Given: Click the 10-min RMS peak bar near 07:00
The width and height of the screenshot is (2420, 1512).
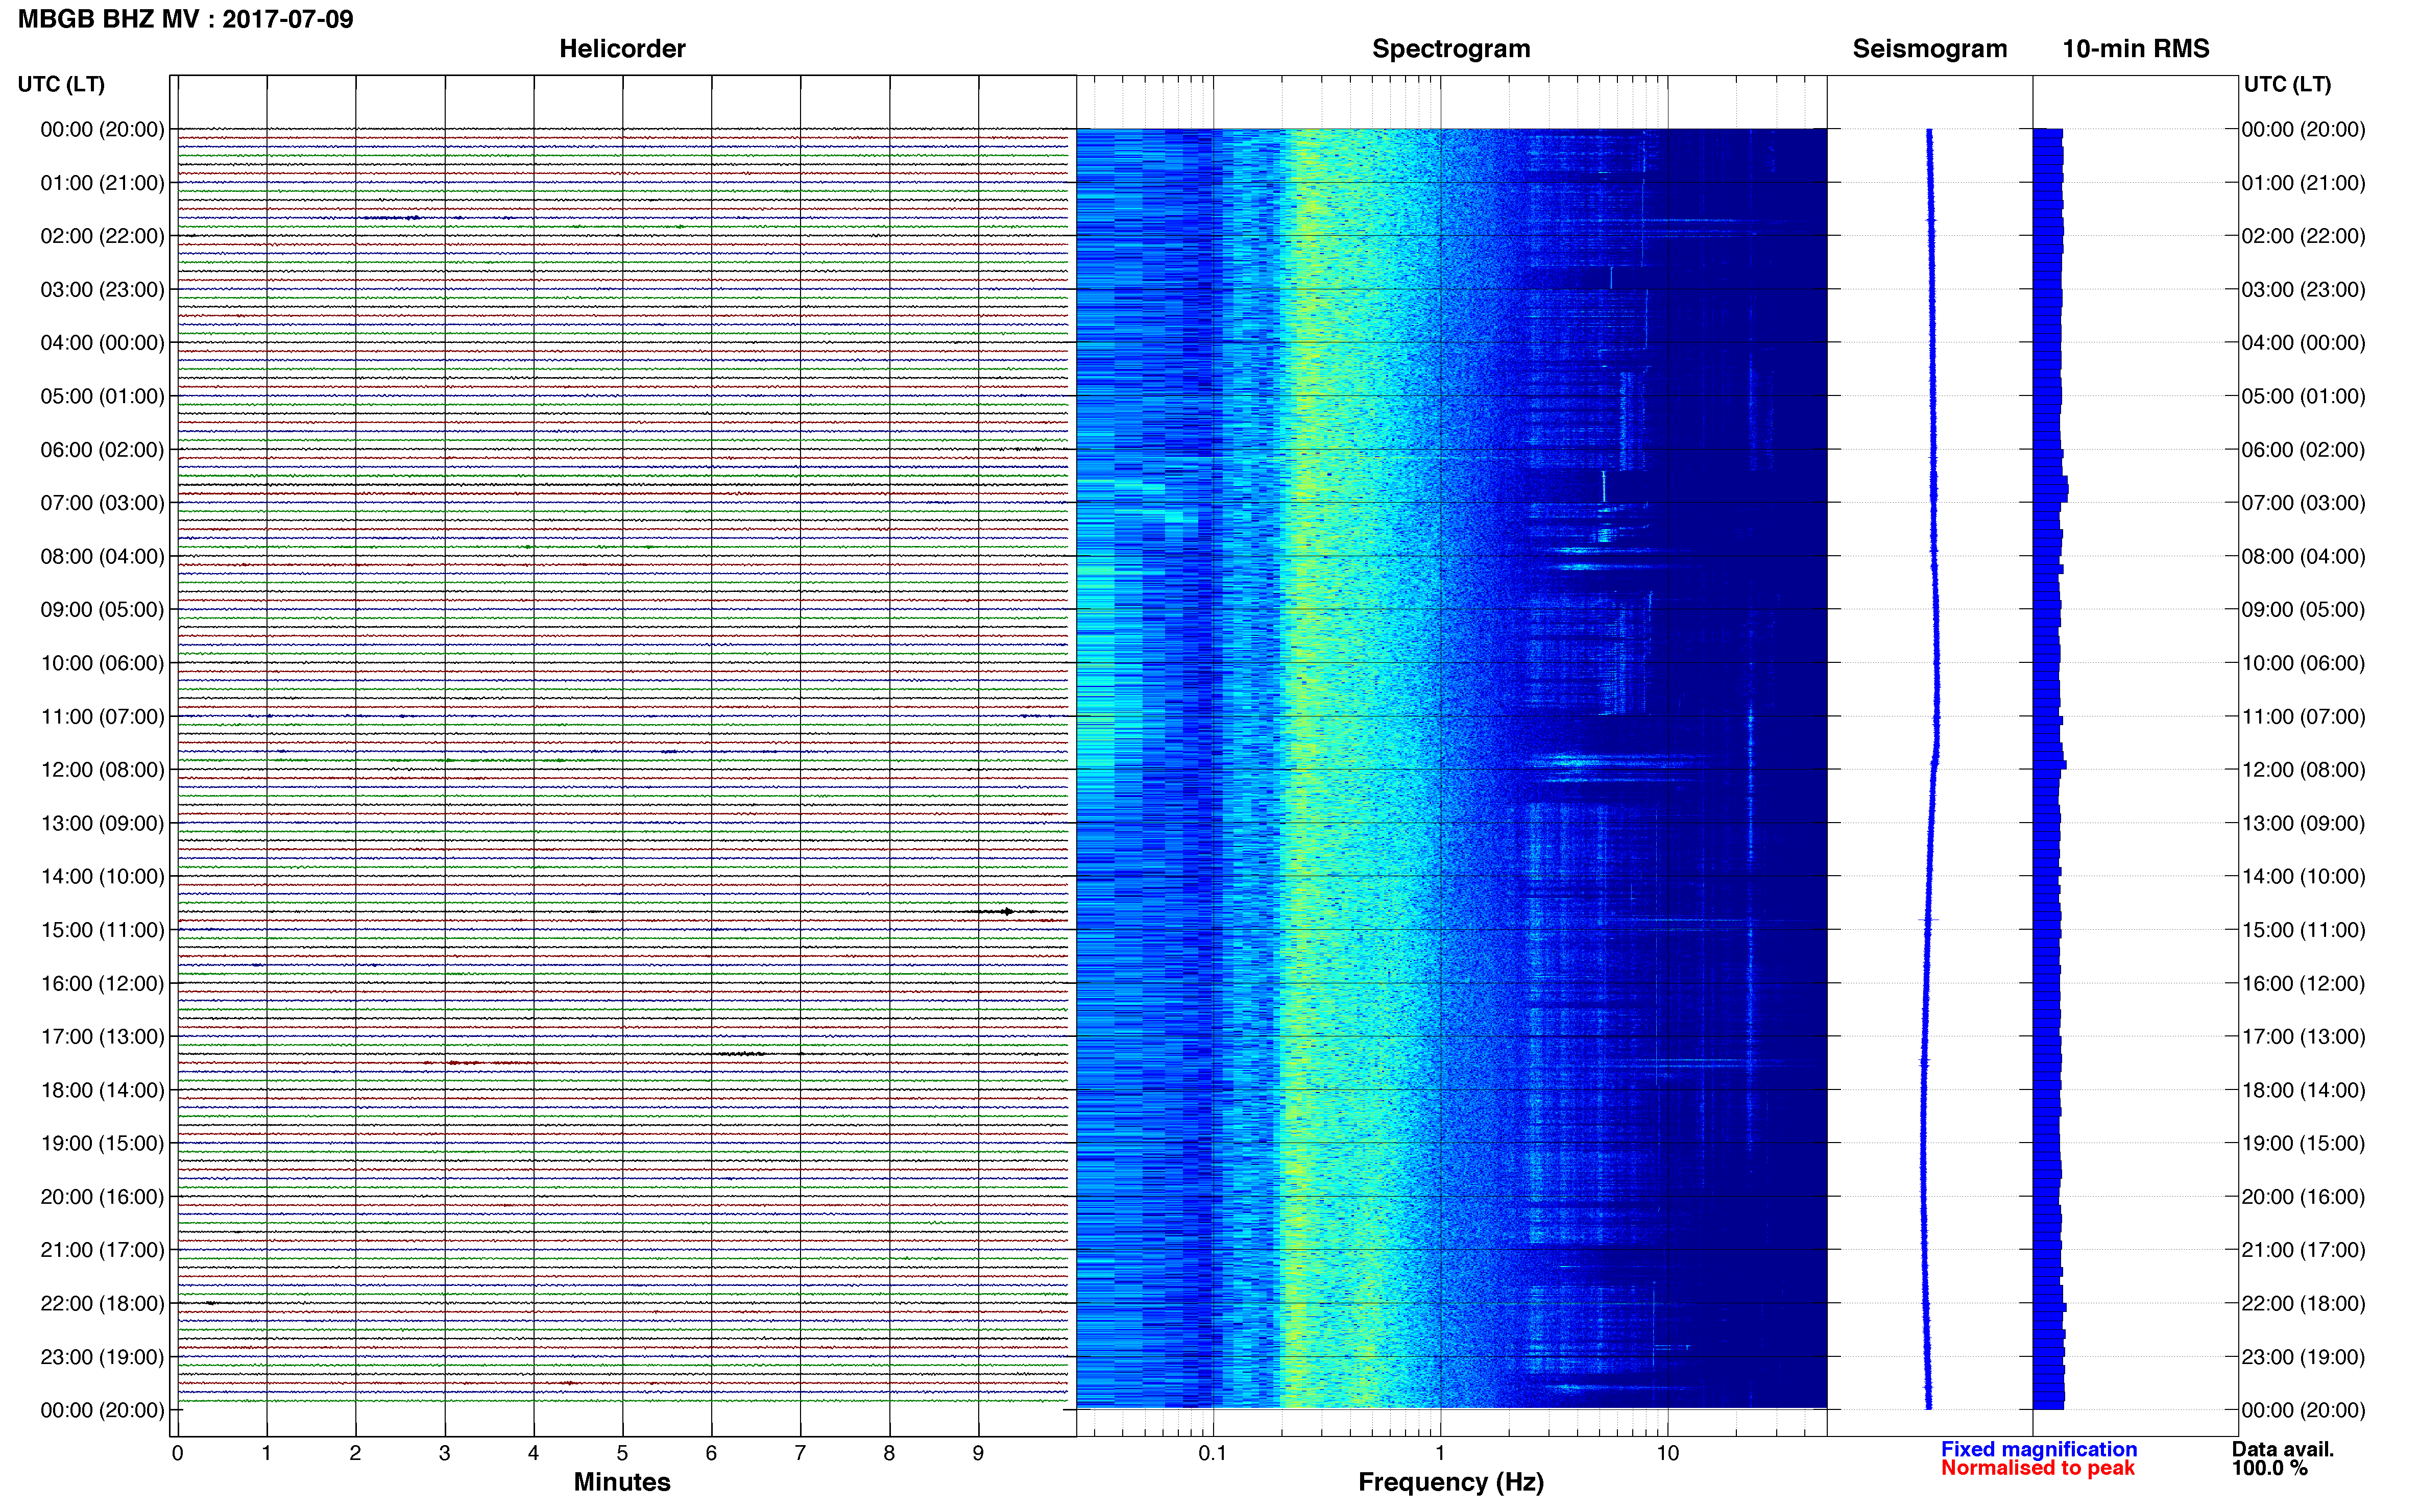Looking at the screenshot, I should pos(2051,490).
